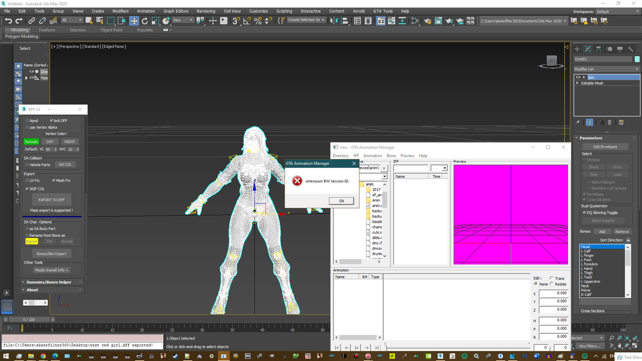Image resolution: width=642 pixels, height=361 pixels.
Task: Click the Redo arrow icon
Action: pyautogui.click(x=19, y=21)
